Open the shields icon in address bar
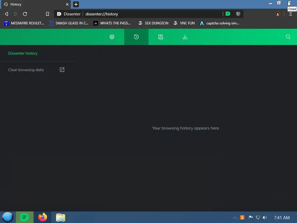The width and height of the screenshot is (297, 223). [238, 14]
